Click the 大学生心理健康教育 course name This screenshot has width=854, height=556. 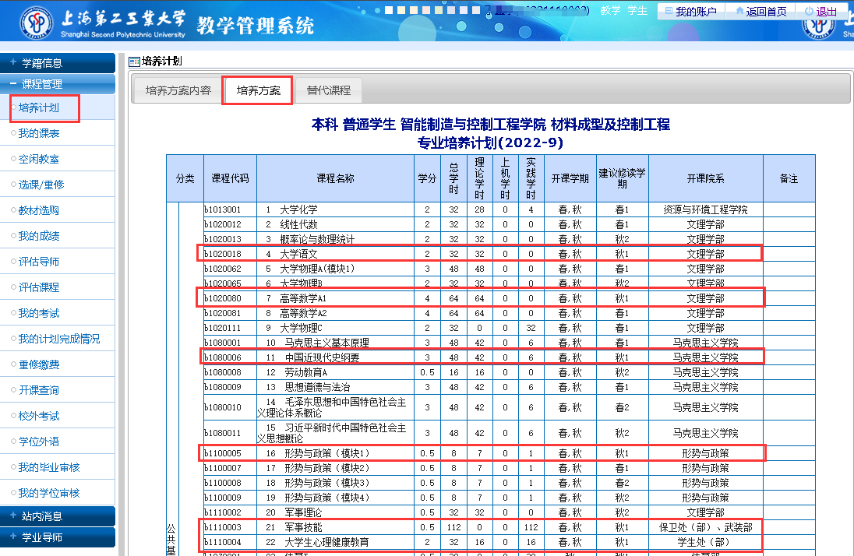pyautogui.click(x=326, y=543)
